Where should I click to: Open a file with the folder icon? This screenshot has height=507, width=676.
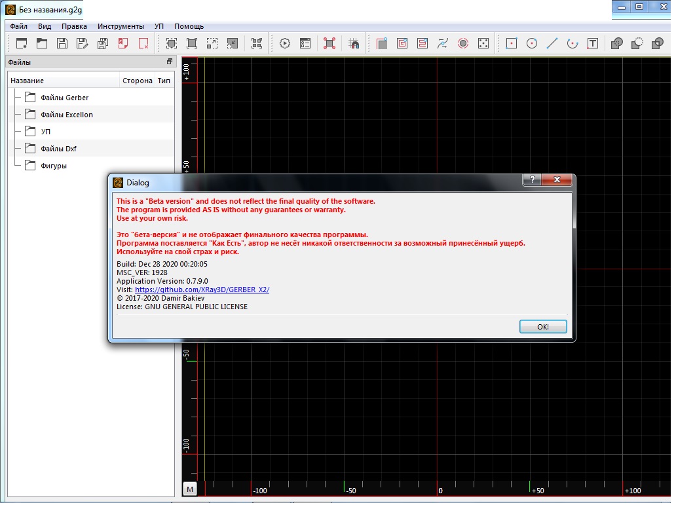pos(42,43)
